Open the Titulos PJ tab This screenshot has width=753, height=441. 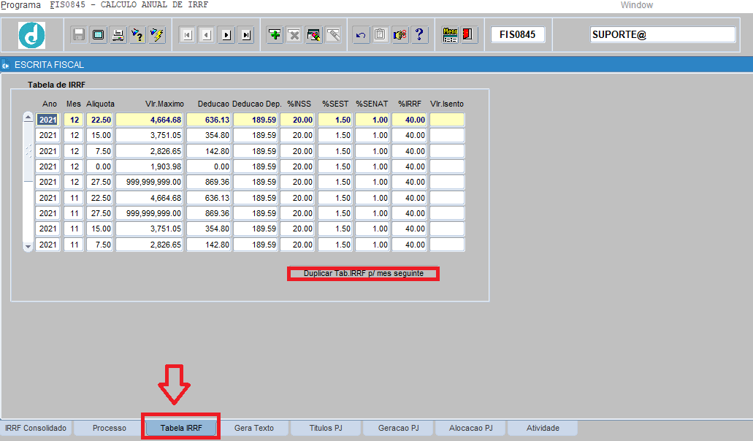click(326, 428)
